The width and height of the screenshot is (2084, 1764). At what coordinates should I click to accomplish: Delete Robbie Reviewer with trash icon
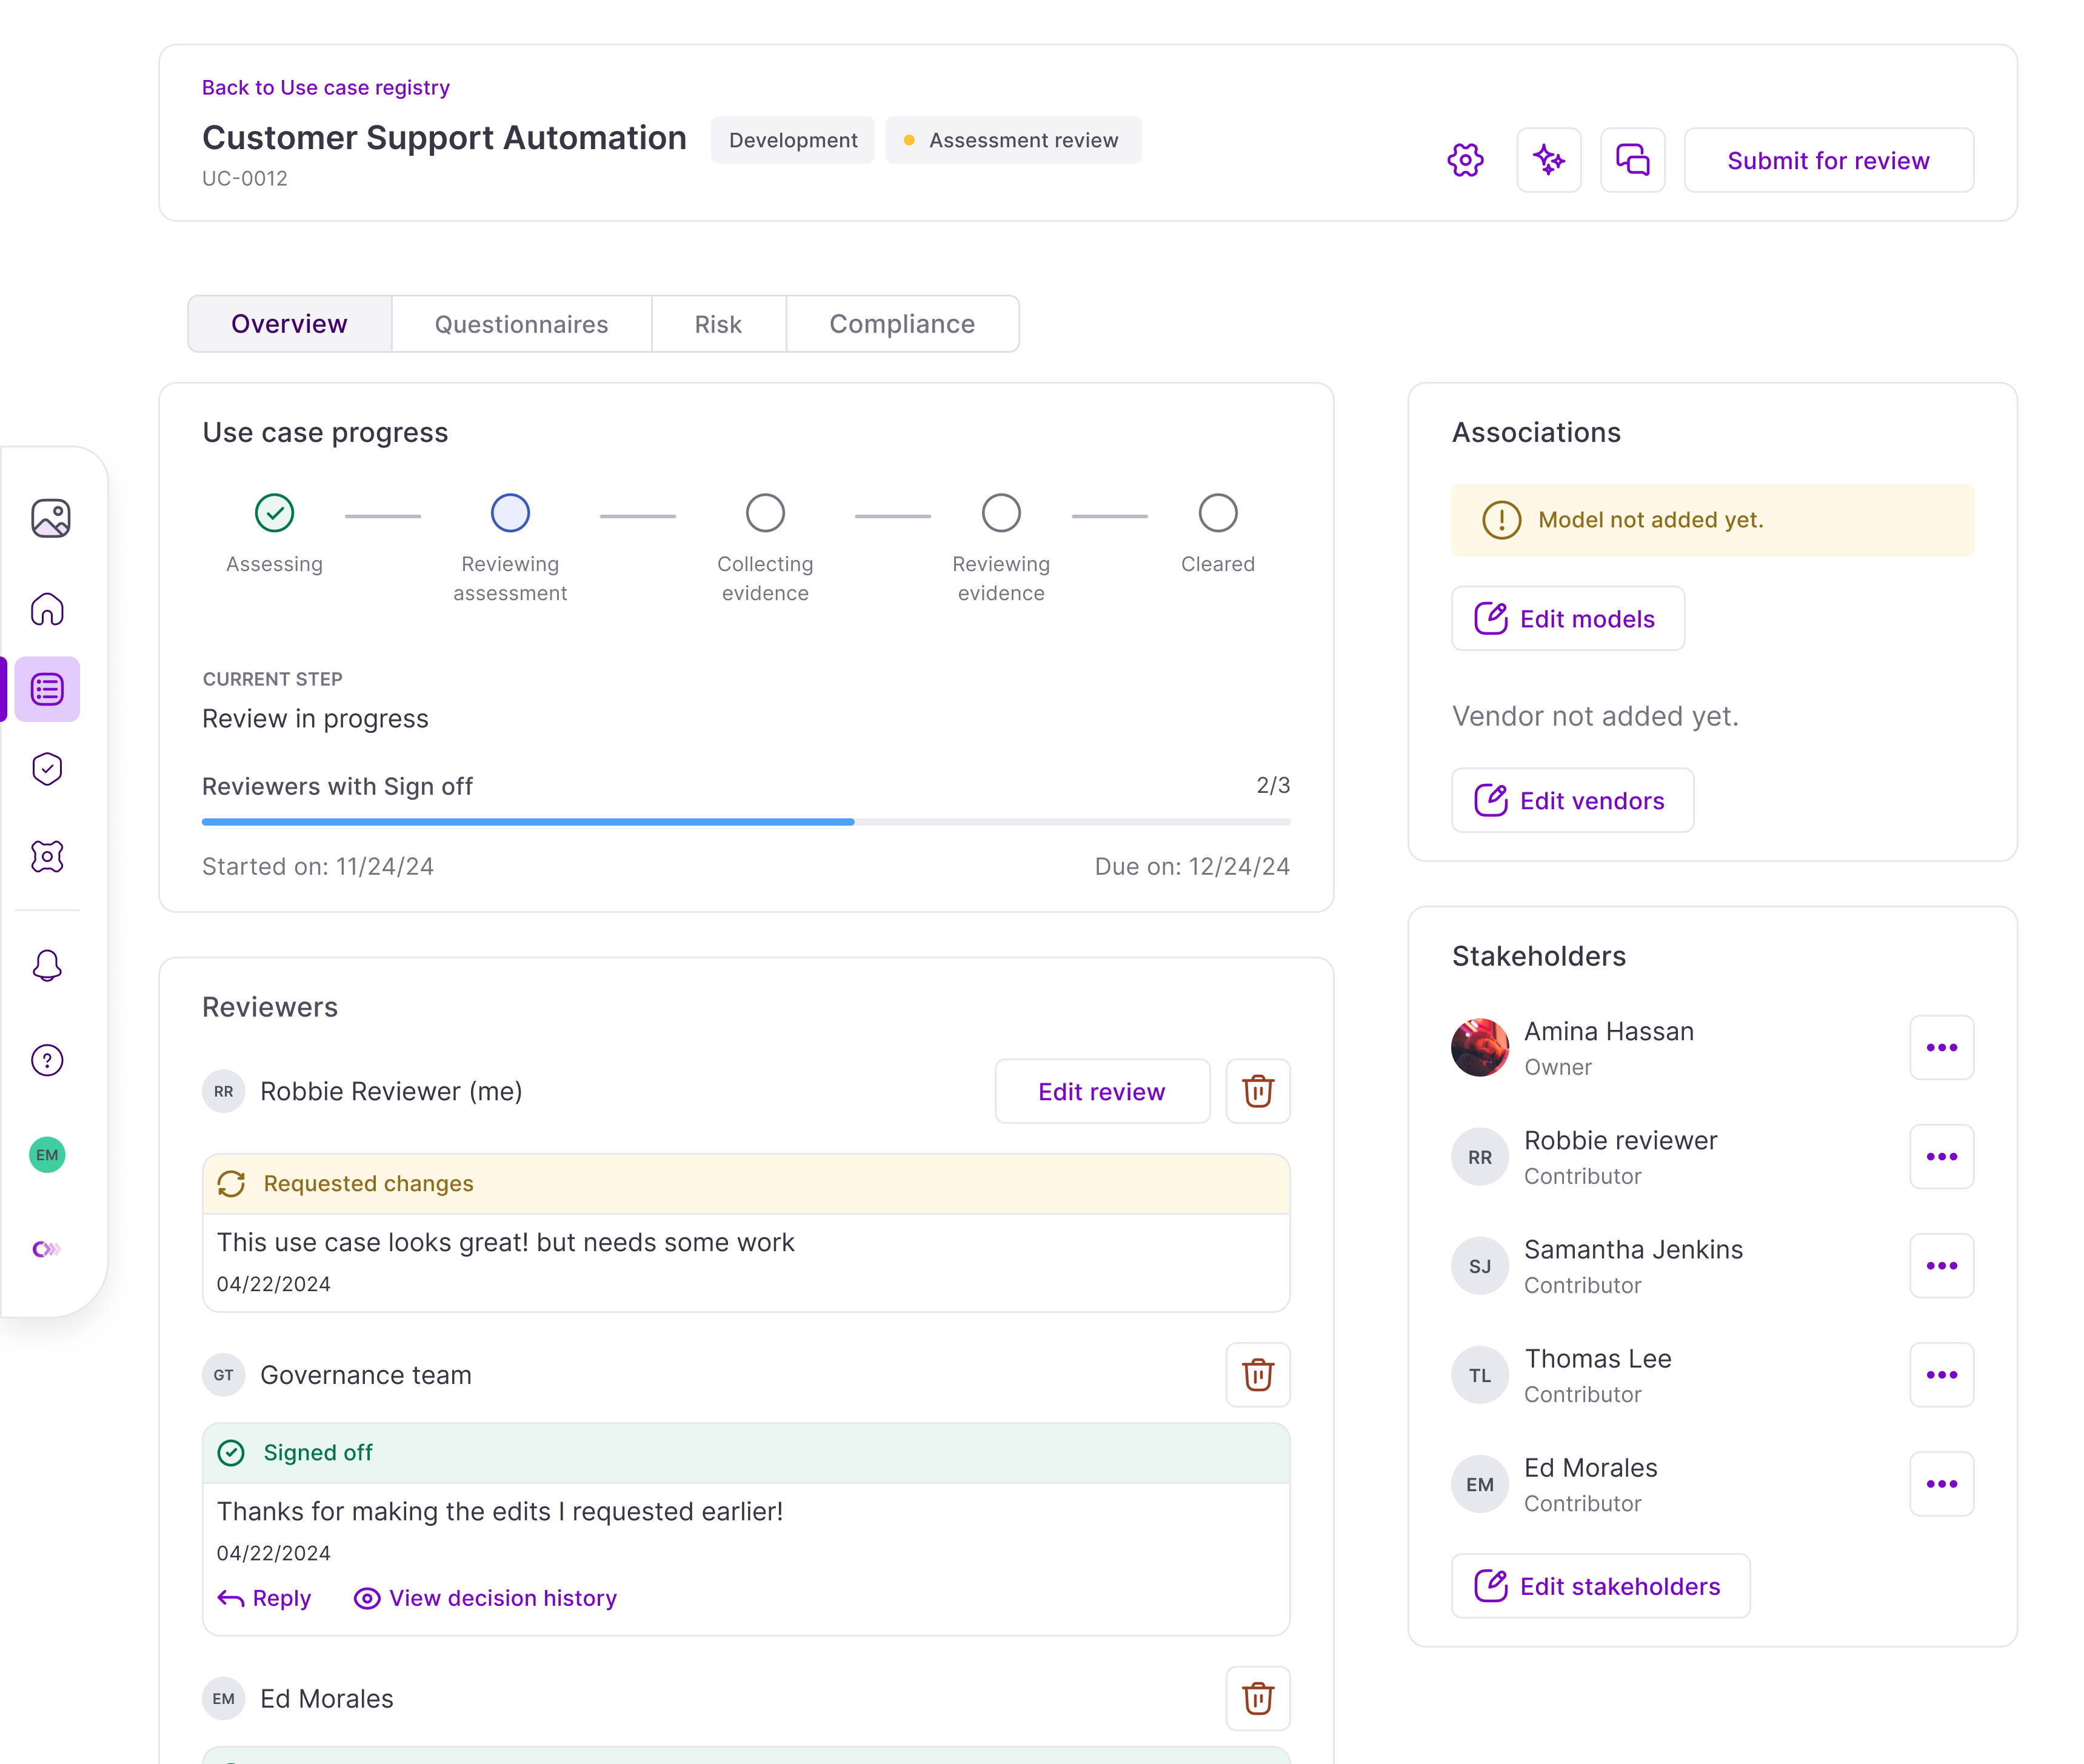coord(1257,1091)
